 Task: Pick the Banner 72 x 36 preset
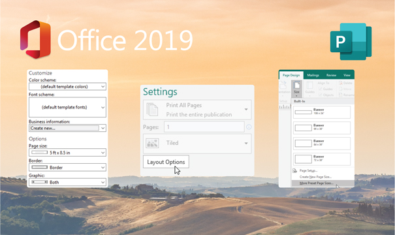(x=322, y=159)
